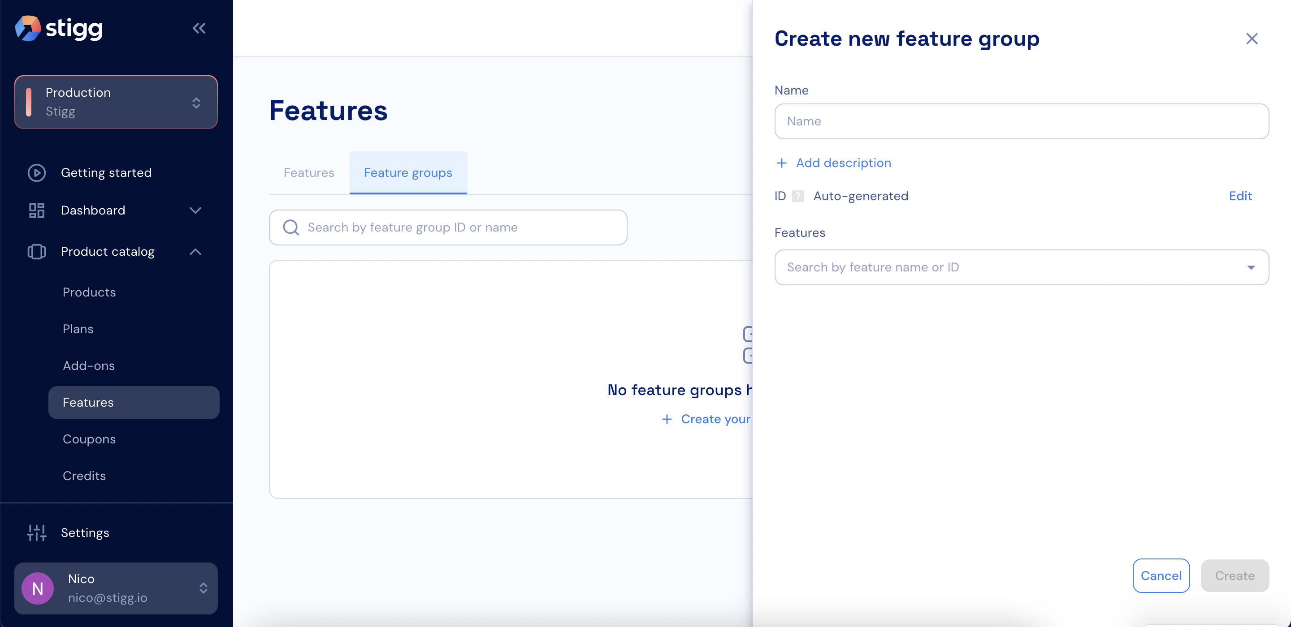Open the Features search dropdown arrow
This screenshot has height=627, width=1291.
[x=1251, y=267]
